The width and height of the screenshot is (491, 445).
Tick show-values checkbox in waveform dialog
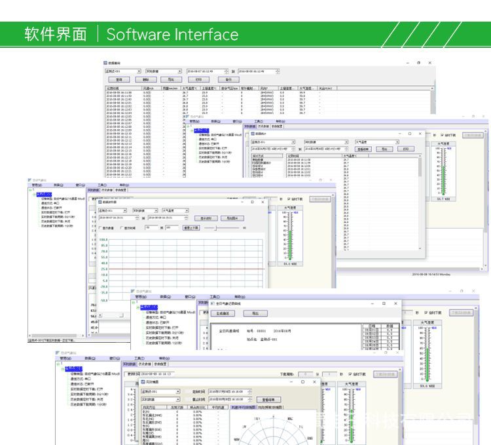[x=100, y=228]
